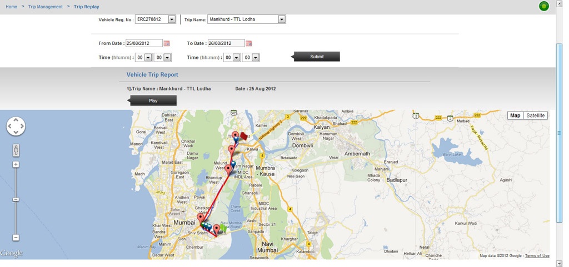Viewport: 569px width, 267px height.
Task: Pan the map right with the arrow
Action: coord(22,126)
